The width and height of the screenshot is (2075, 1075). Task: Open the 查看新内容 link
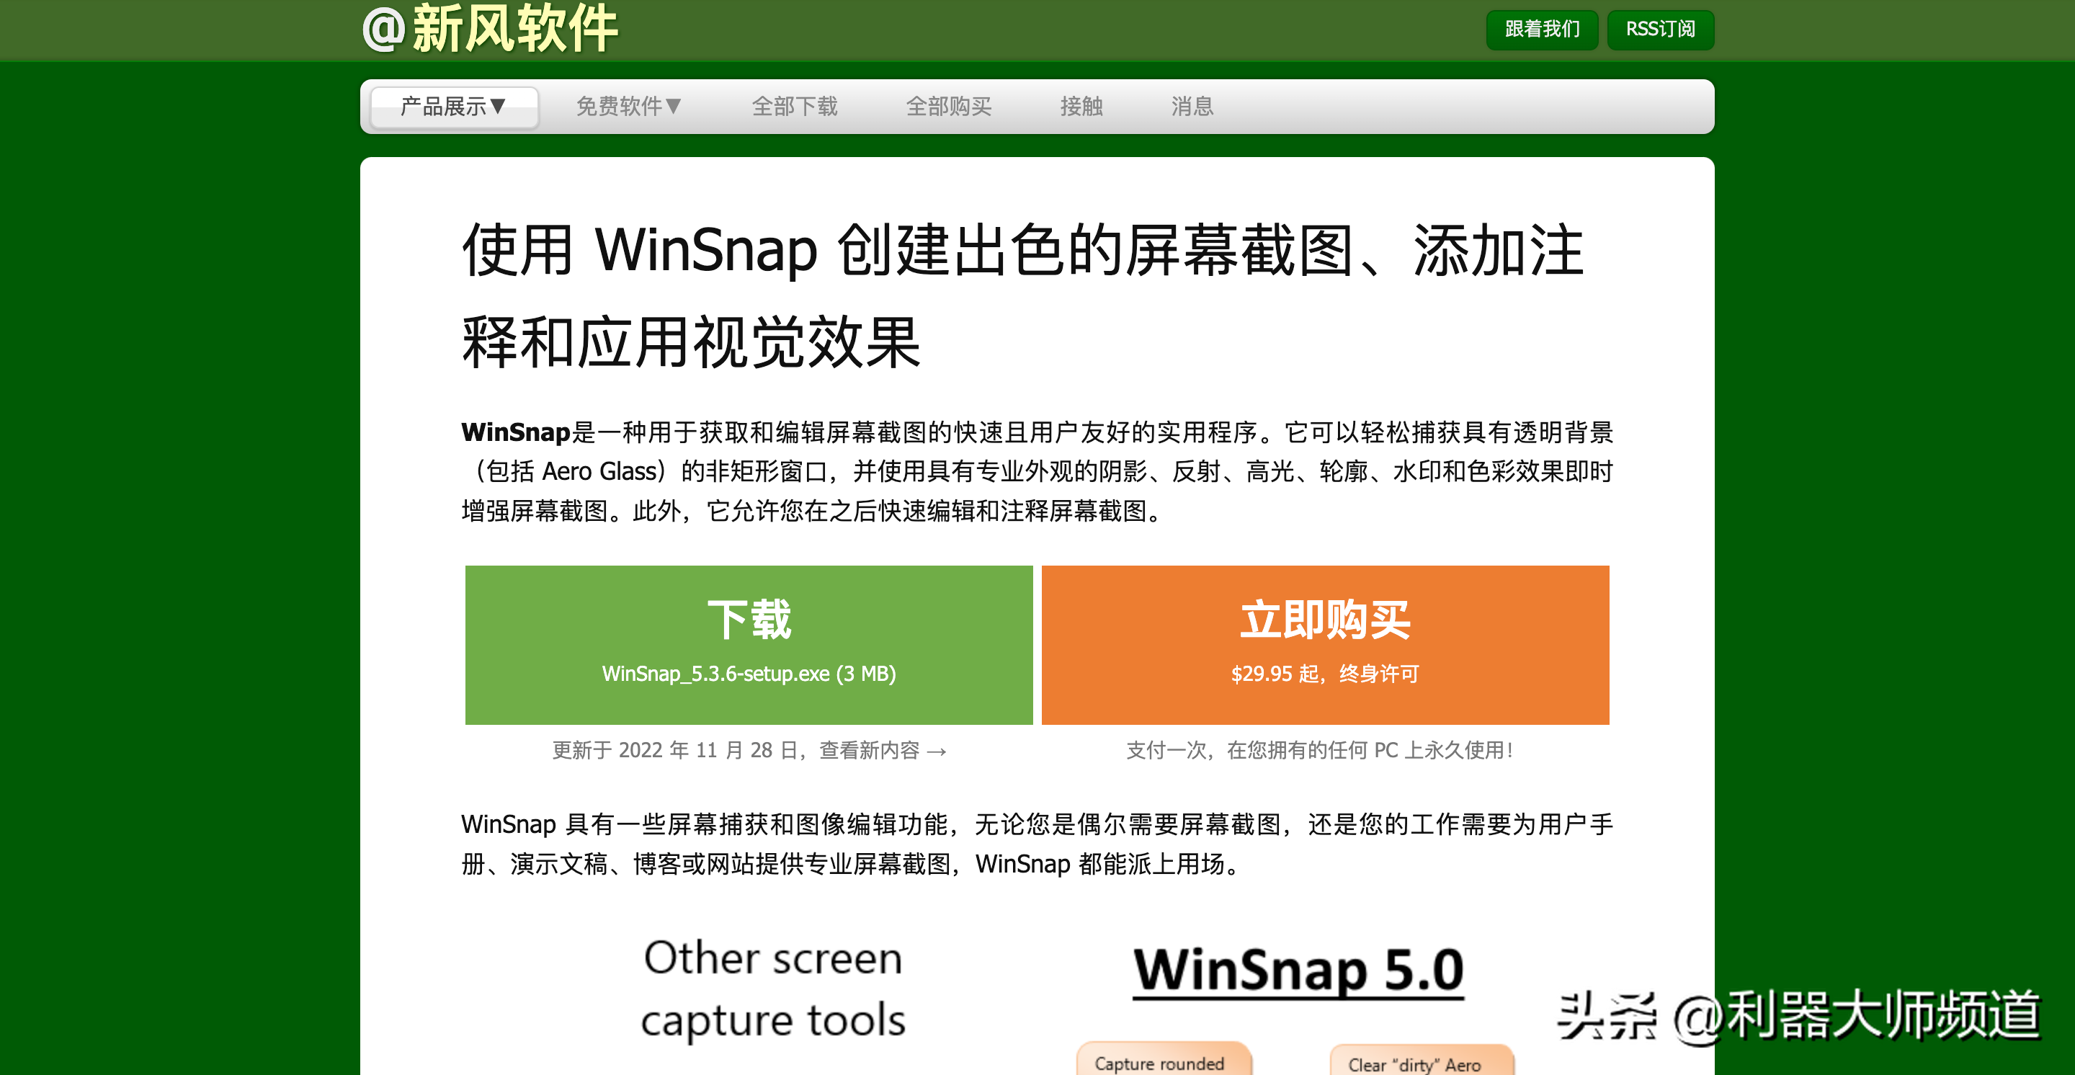883,749
